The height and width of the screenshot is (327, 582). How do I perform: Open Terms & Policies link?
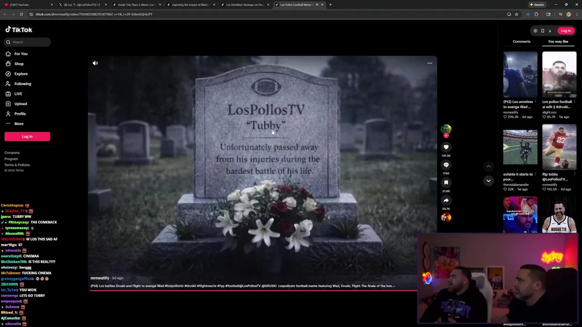[x=17, y=165]
